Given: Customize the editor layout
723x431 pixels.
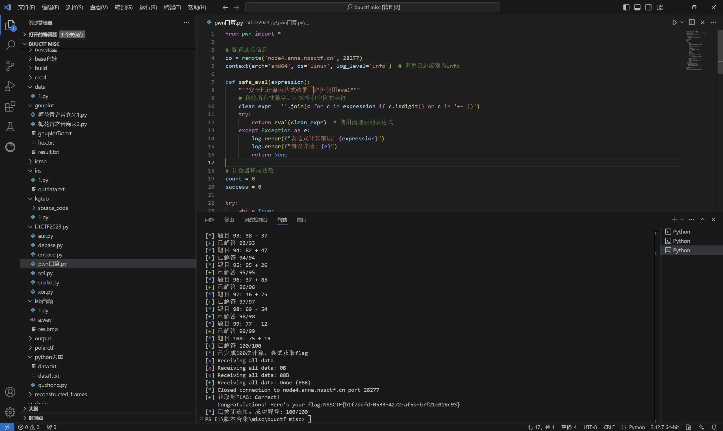Looking at the screenshot, I should [660, 7].
